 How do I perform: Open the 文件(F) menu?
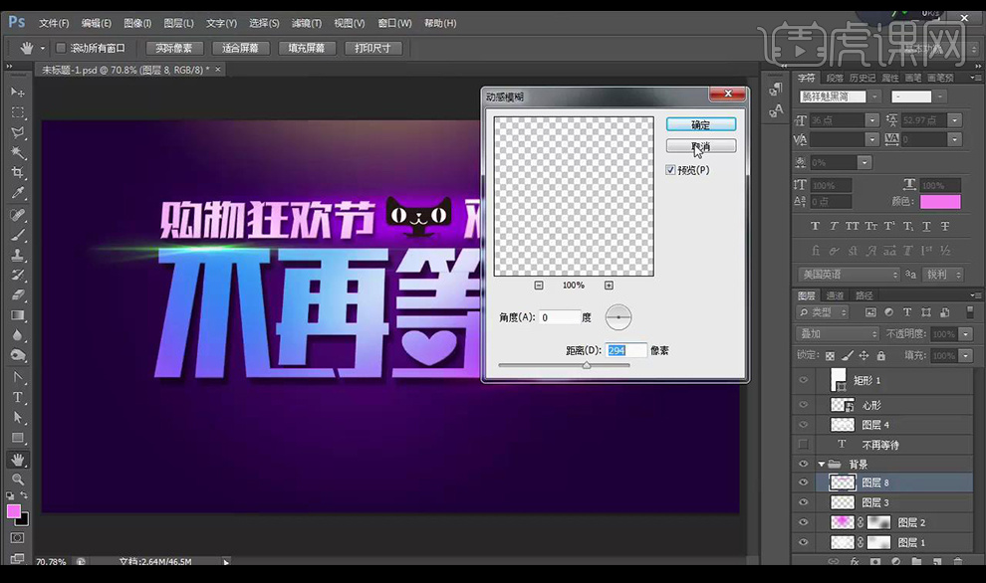[x=54, y=23]
